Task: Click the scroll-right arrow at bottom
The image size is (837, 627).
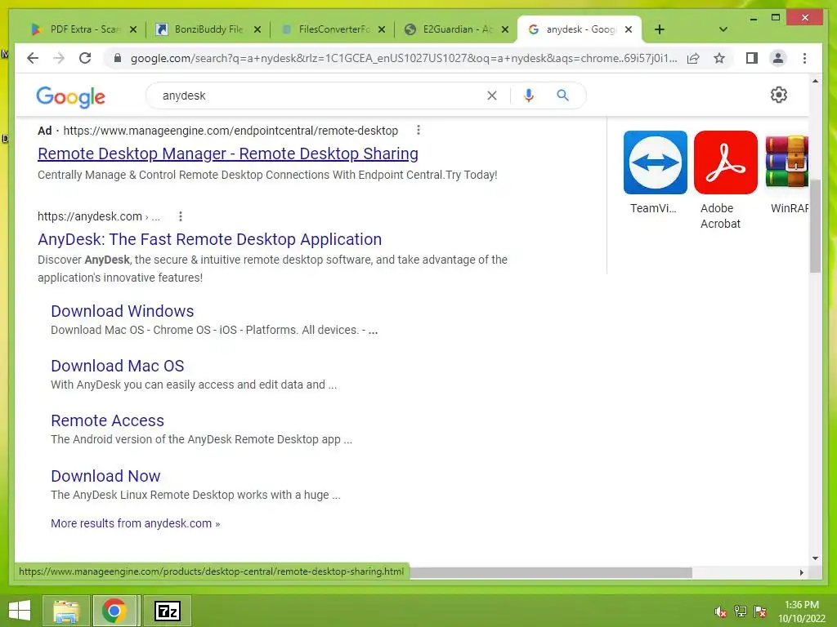Action: 801,572
